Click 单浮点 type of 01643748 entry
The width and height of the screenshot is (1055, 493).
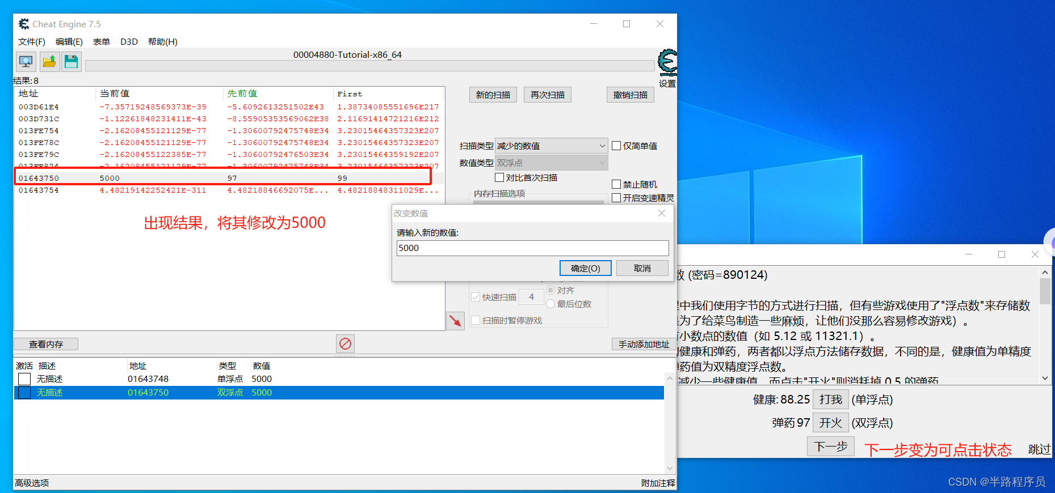230,379
